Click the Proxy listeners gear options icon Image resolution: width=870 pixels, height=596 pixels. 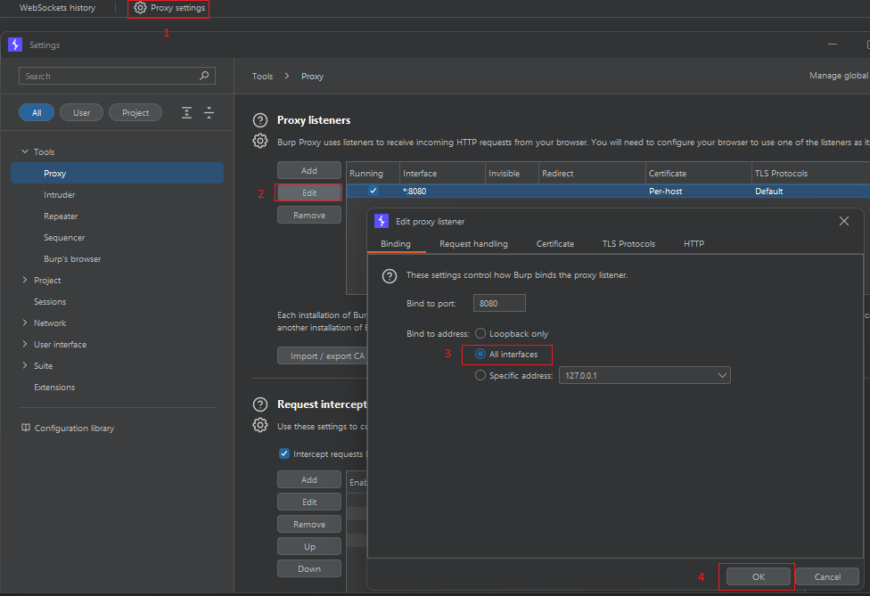pos(260,141)
